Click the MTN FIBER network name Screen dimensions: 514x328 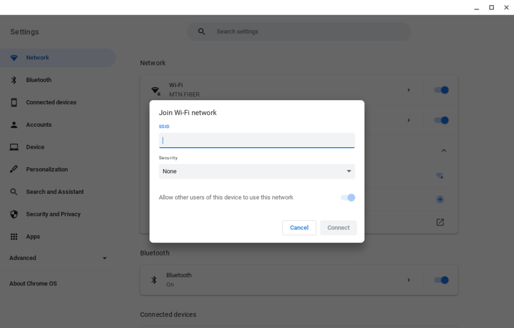click(184, 95)
